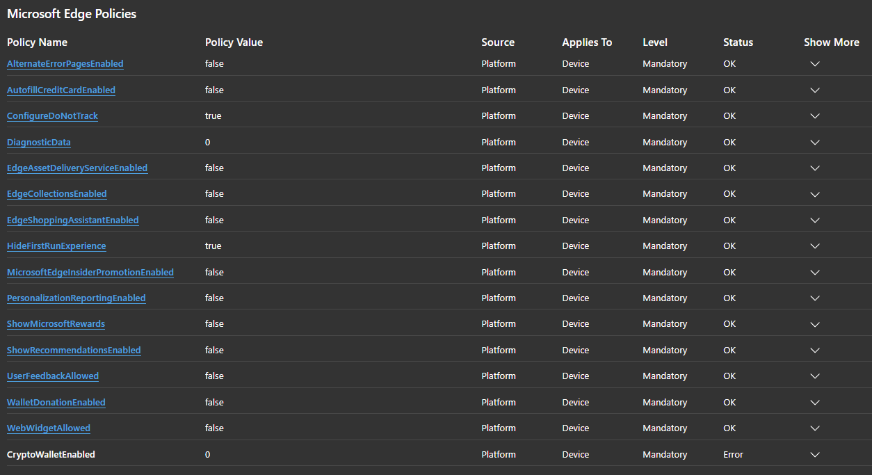Image resolution: width=872 pixels, height=475 pixels.
Task: Click the ShowRecommendationsEnabled policy link
Action: (x=74, y=351)
